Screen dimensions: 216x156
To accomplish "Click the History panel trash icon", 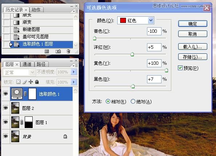I will 68,51.
